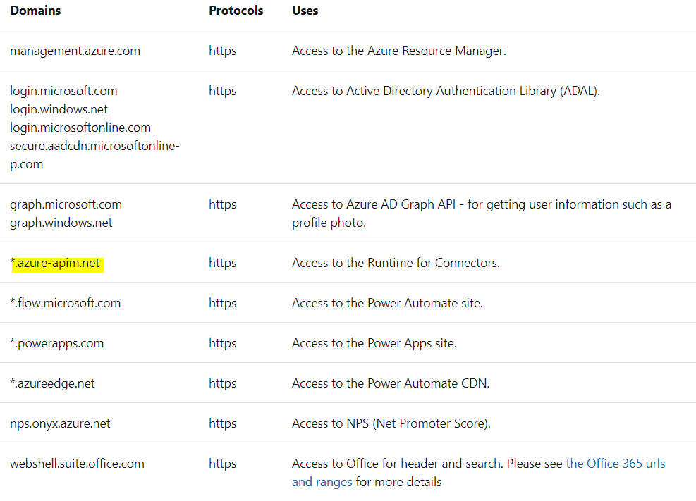The height and width of the screenshot is (501, 696).
Task: Select the management.azure.com domain text
Action: pos(75,51)
